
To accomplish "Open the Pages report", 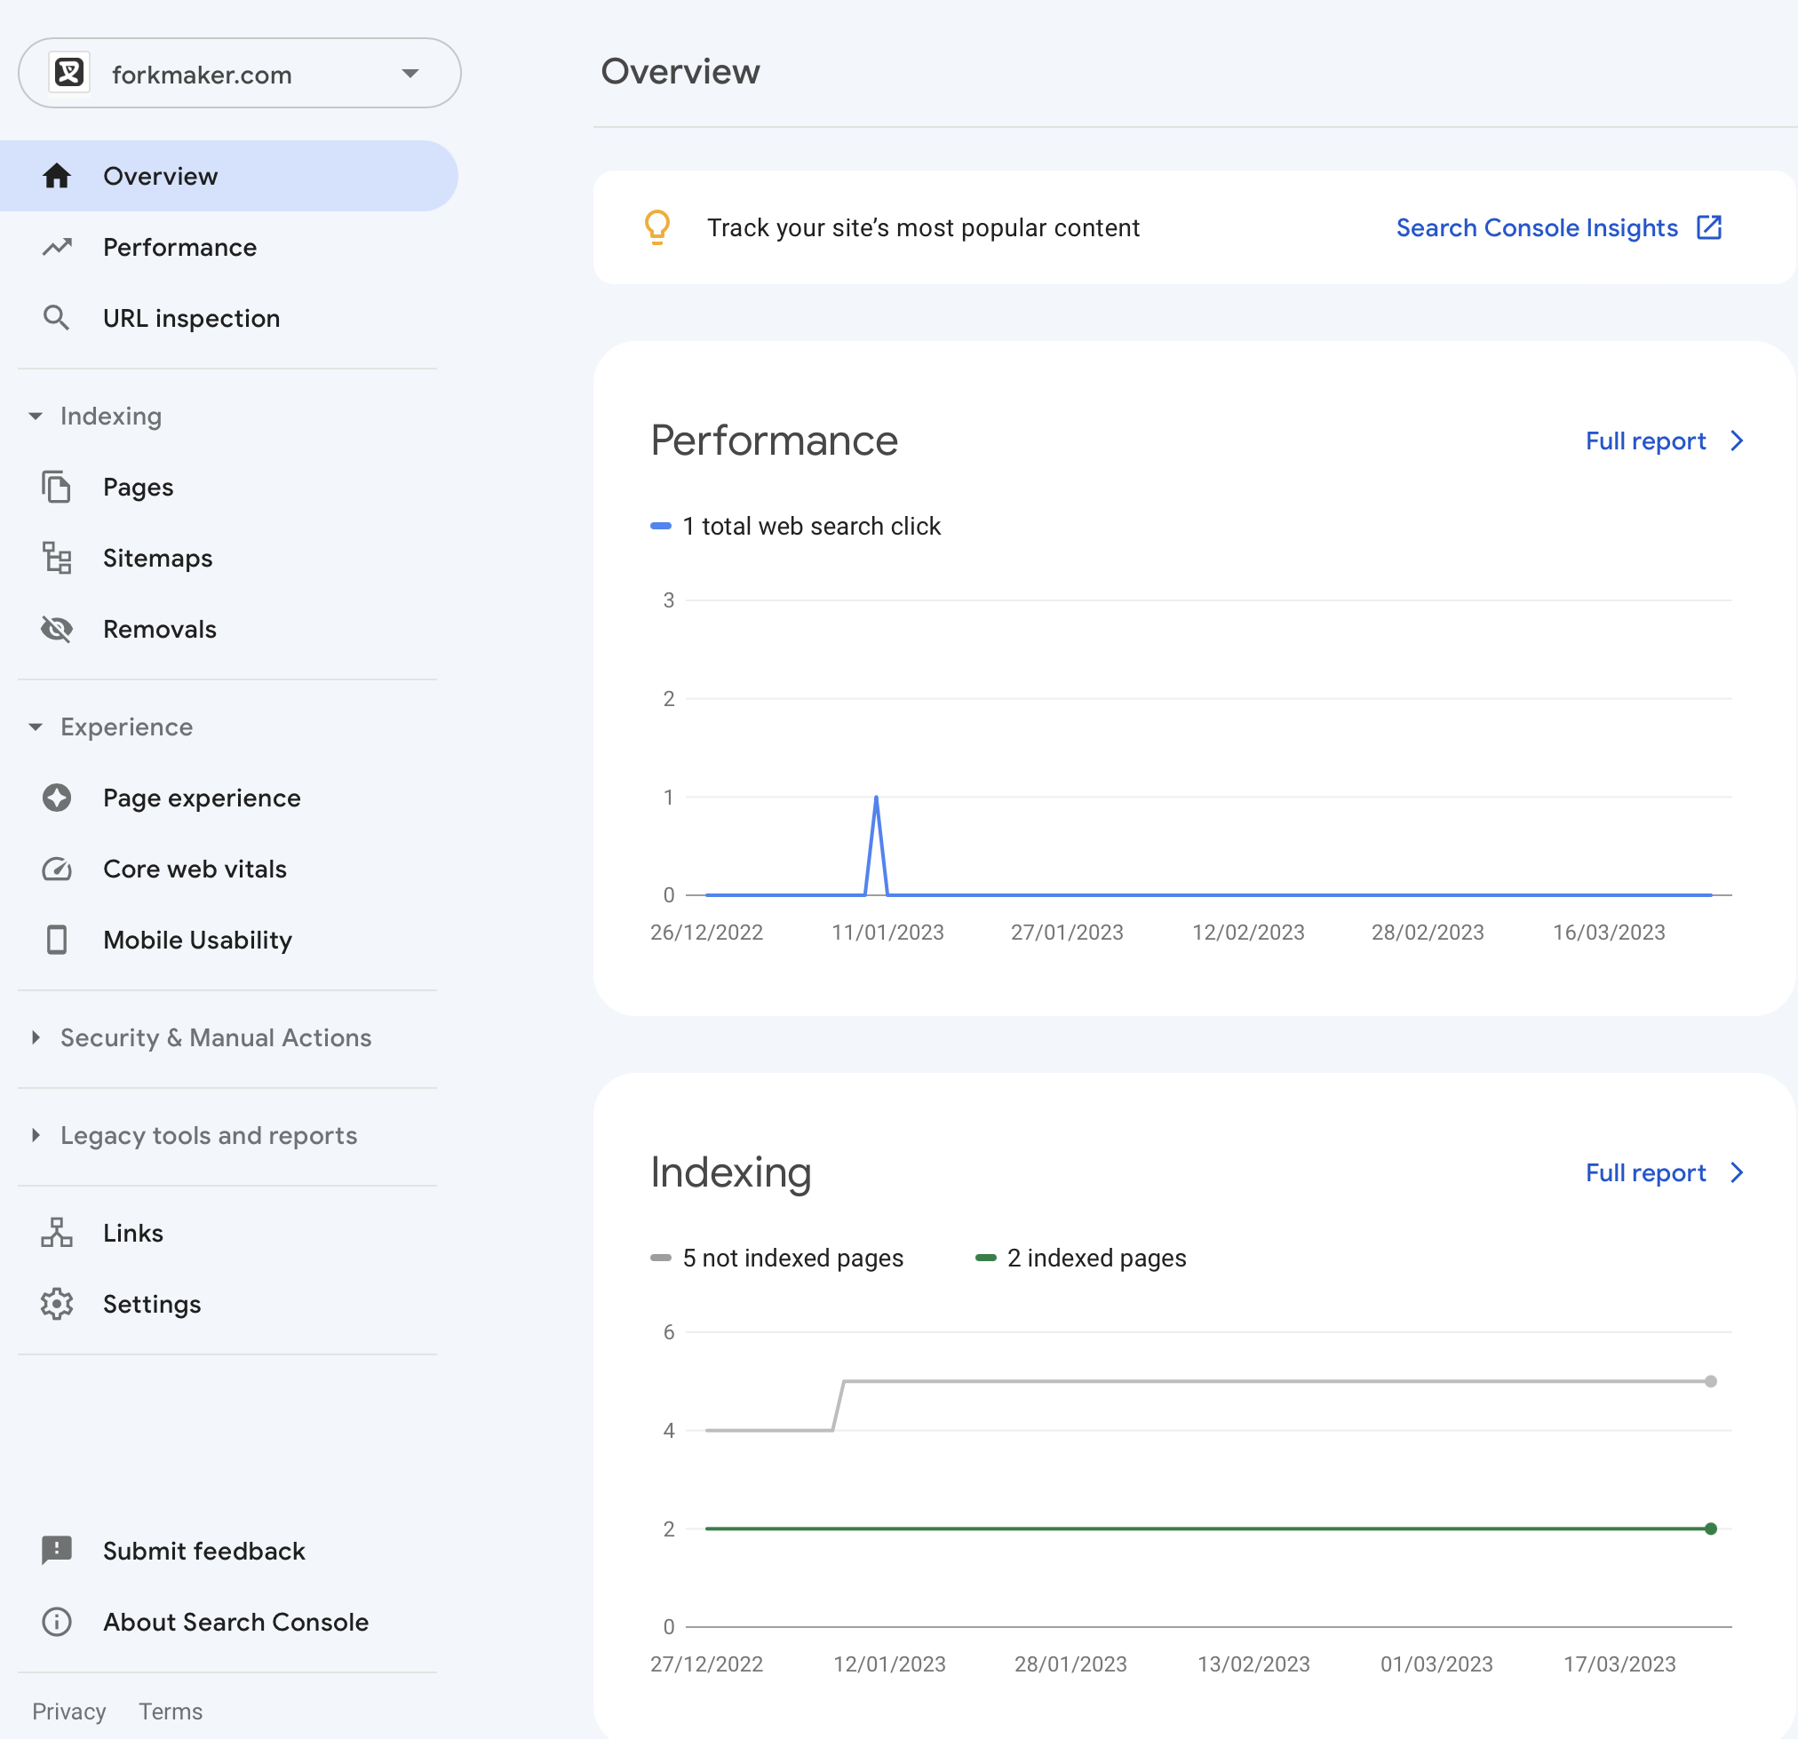I will (139, 487).
